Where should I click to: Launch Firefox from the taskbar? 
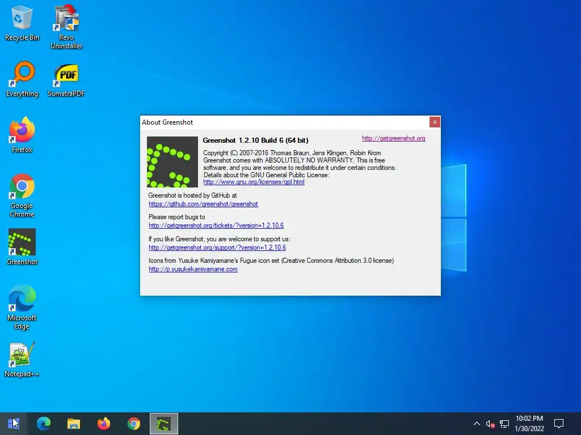pyautogui.click(x=104, y=424)
